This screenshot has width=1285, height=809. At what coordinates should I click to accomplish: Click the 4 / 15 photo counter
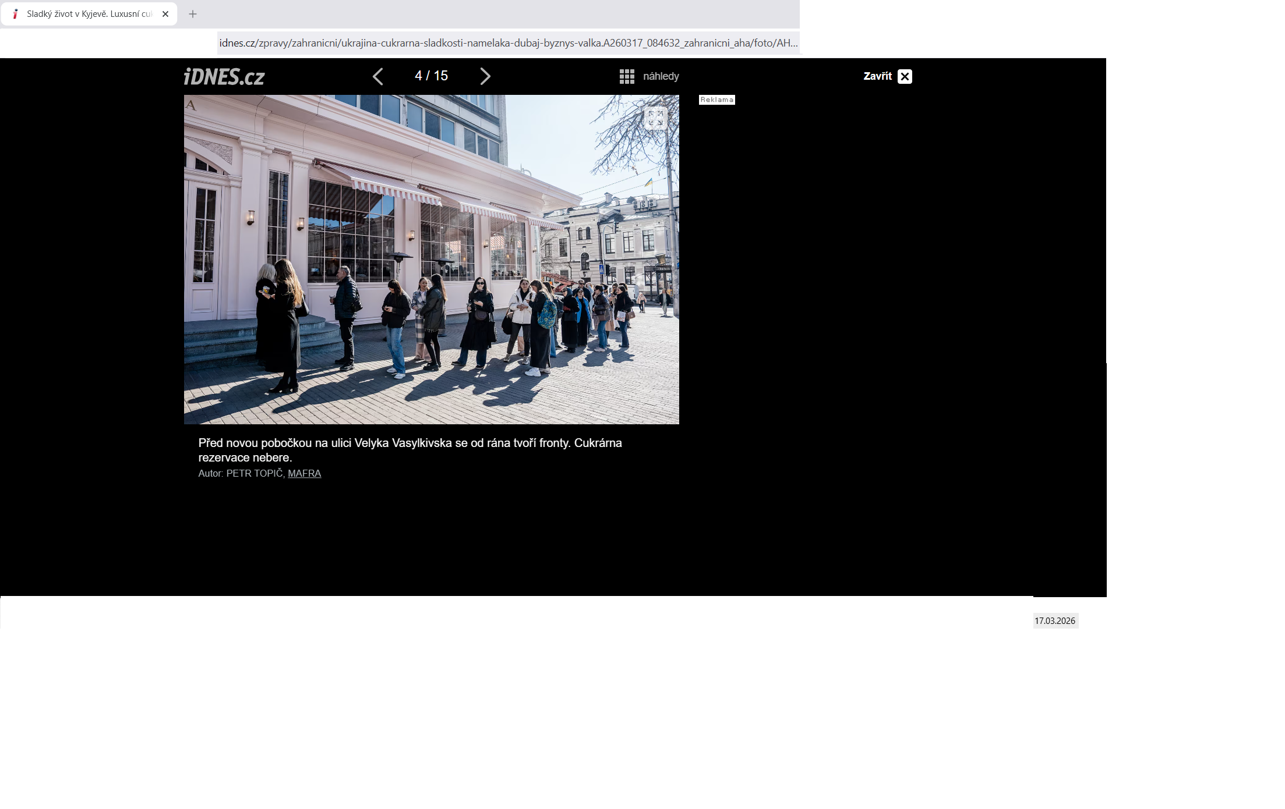[431, 76]
